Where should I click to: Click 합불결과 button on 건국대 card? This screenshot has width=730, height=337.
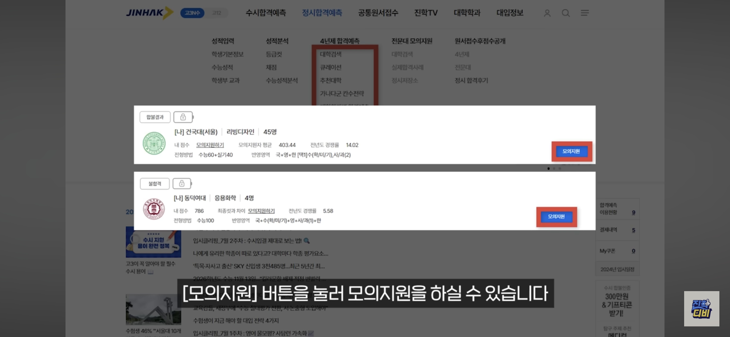tap(155, 117)
